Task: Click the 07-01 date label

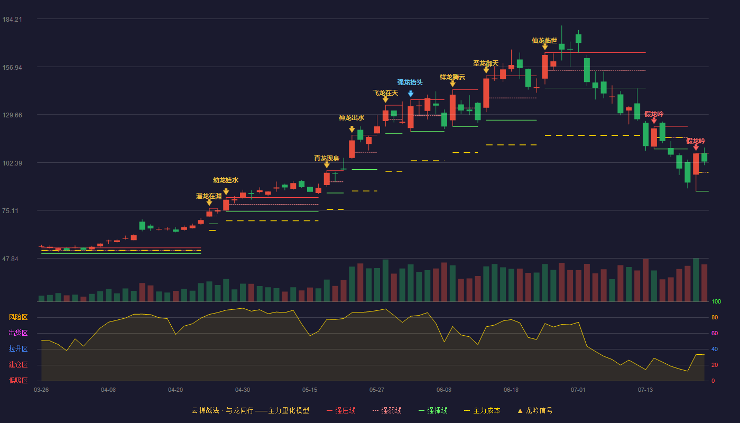Action: pos(578,390)
